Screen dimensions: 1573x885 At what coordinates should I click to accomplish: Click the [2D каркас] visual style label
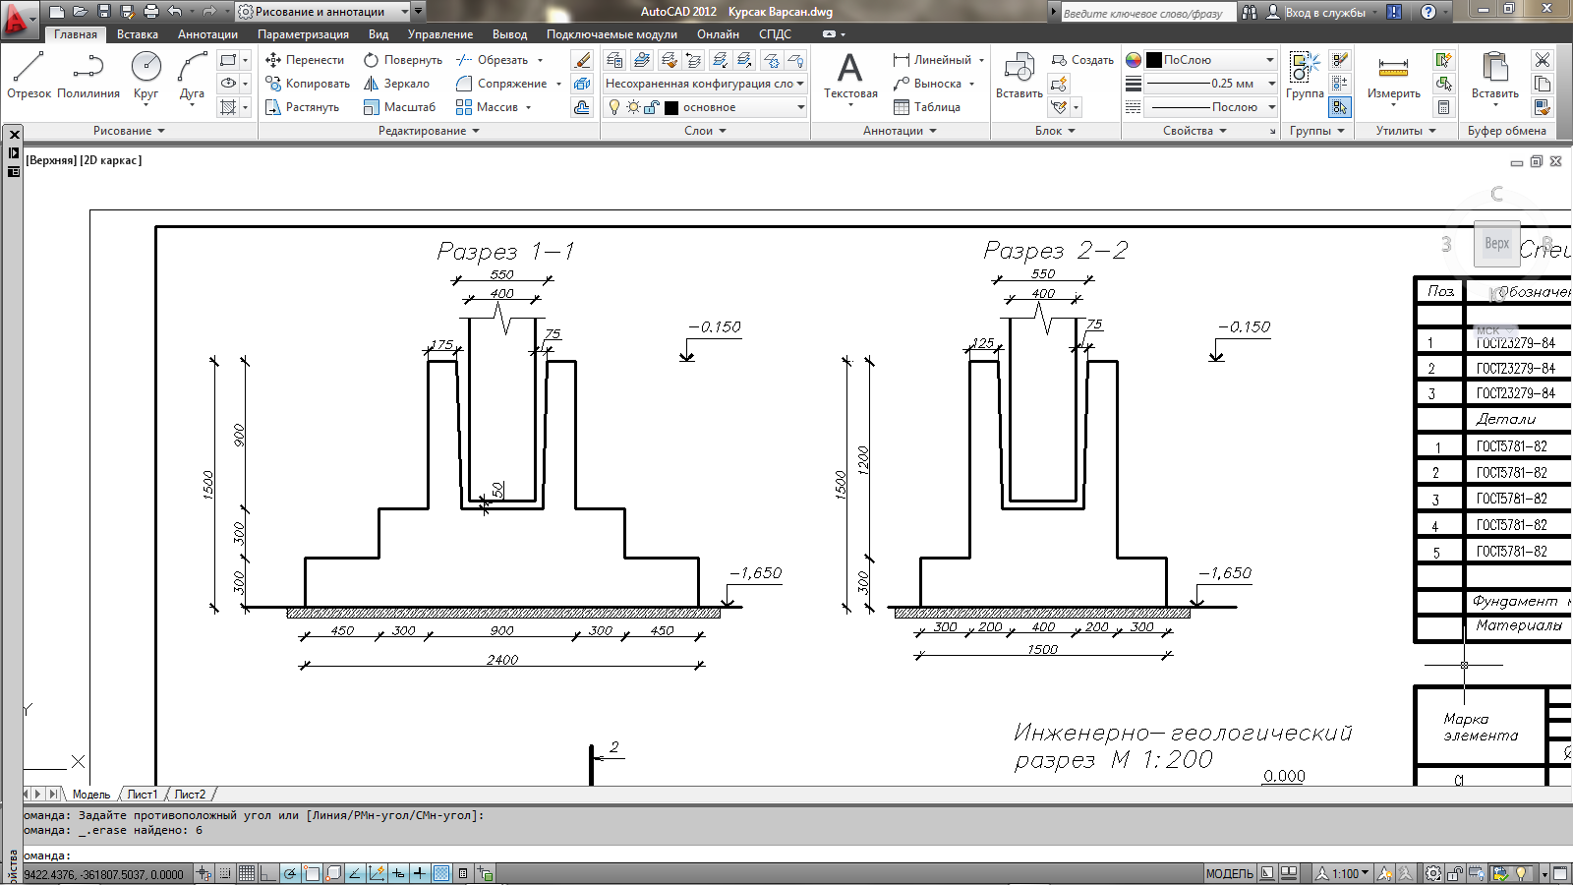111,160
